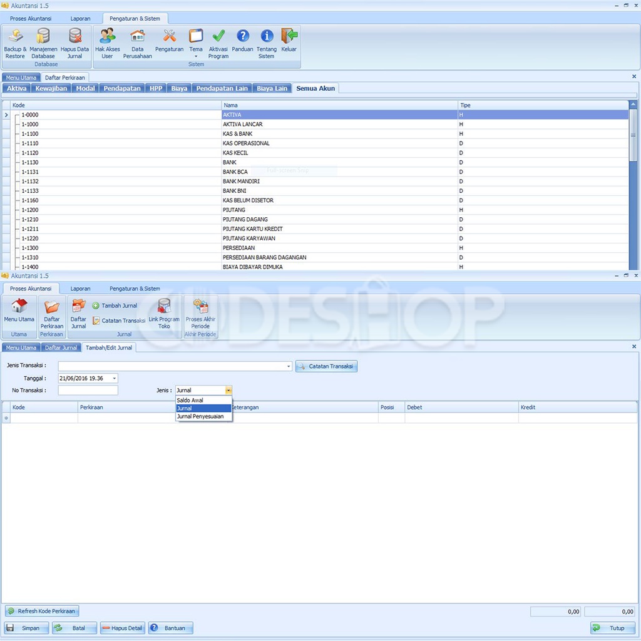Click the Debet column header

click(x=461, y=407)
